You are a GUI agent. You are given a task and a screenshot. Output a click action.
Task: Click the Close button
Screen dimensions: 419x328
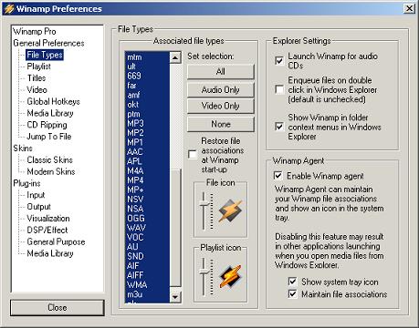pos(58,308)
